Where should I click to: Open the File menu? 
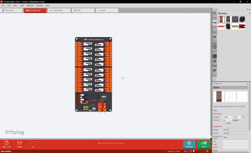(x=3, y=5)
